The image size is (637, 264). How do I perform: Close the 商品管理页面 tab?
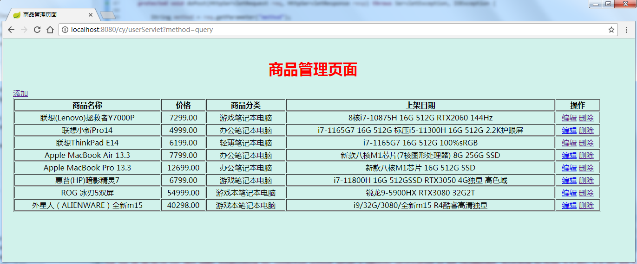tap(90, 15)
